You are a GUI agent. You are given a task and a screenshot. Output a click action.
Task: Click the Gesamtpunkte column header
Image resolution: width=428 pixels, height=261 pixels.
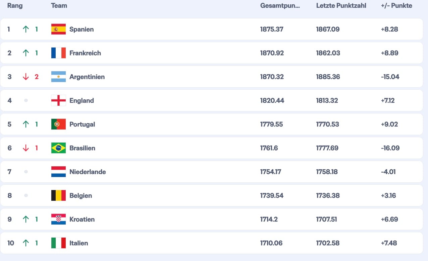point(280,6)
